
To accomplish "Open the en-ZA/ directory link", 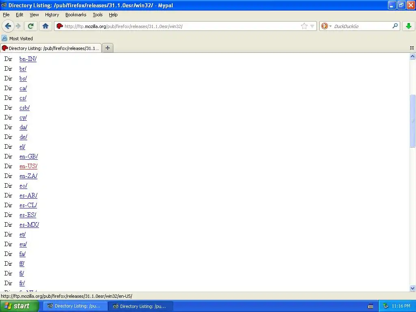I will 28,176.
